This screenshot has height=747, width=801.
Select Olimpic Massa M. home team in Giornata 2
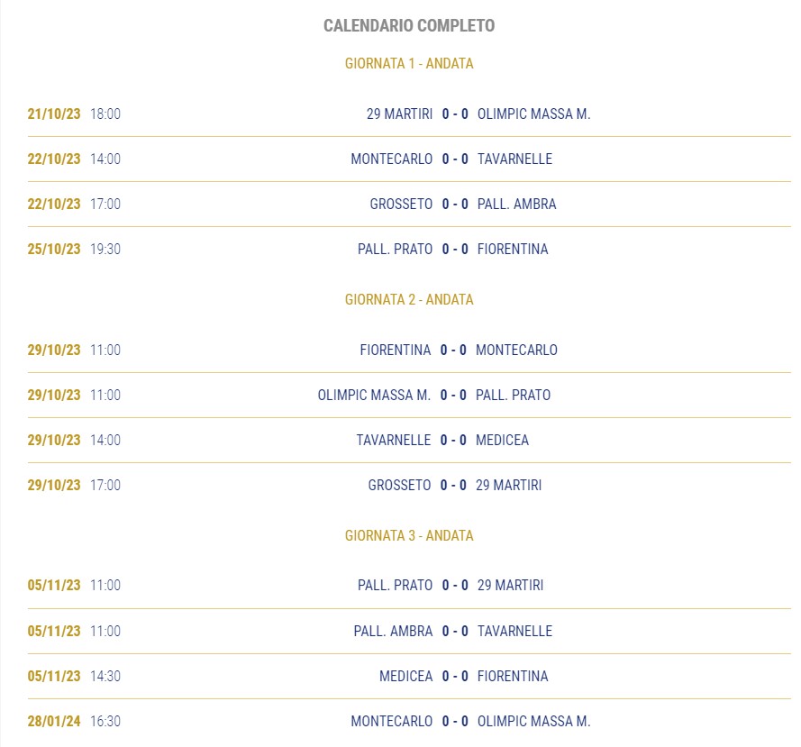(x=374, y=395)
